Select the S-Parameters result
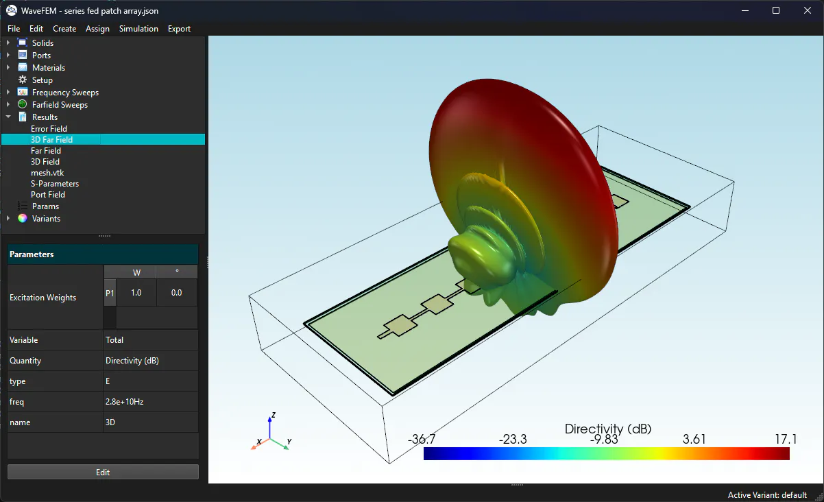824x502 pixels. (x=55, y=183)
